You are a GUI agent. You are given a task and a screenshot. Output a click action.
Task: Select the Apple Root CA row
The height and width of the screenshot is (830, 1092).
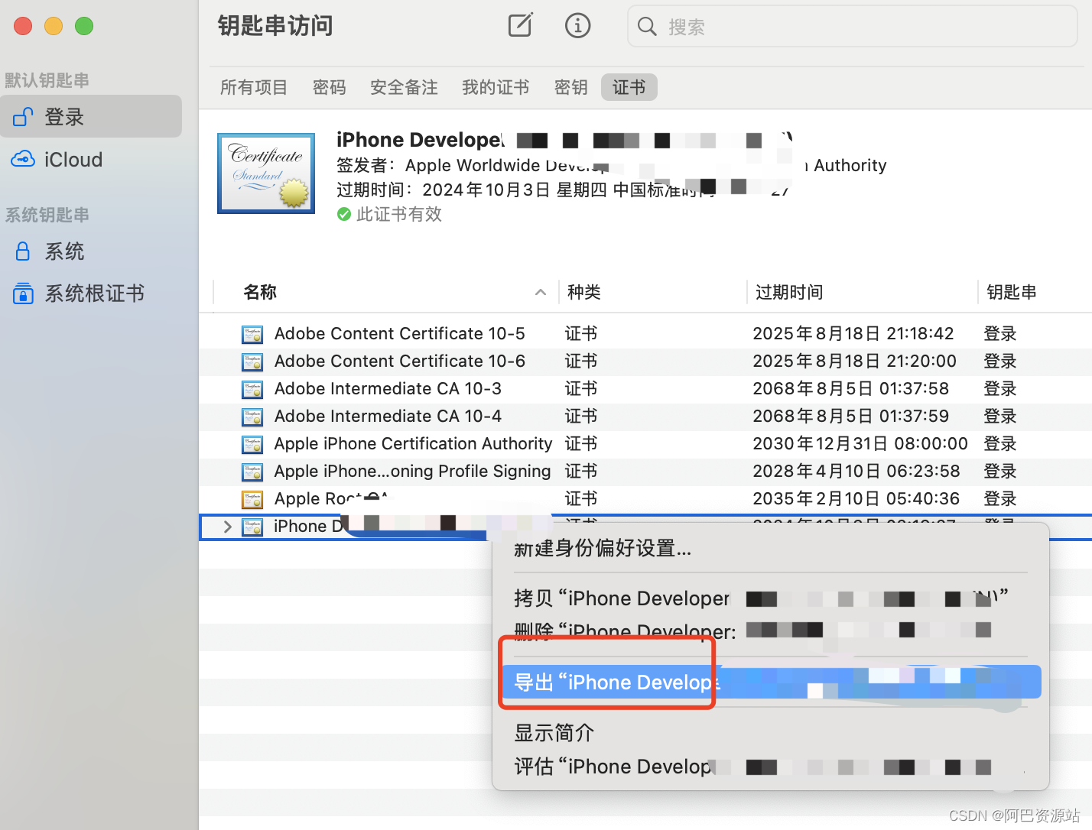click(645, 499)
